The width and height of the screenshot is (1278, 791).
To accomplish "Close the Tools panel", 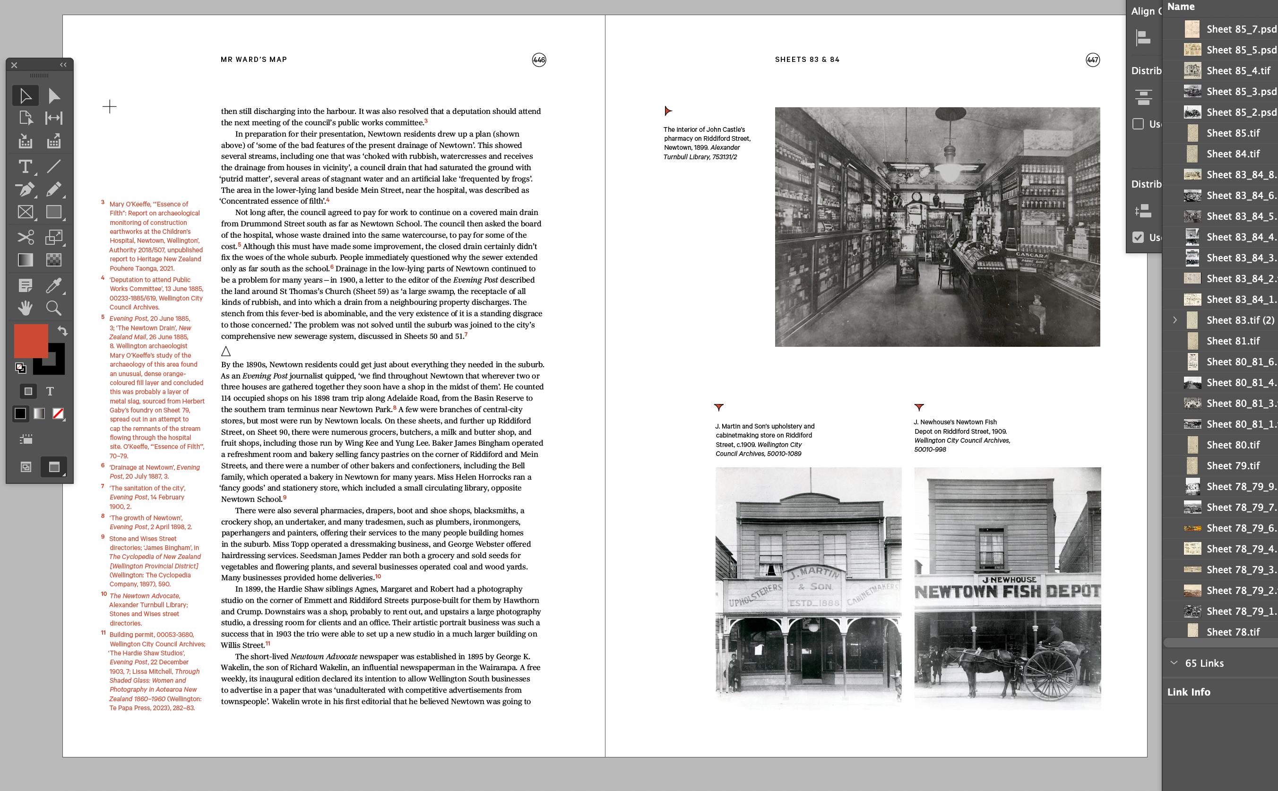I will pyautogui.click(x=14, y=65).
